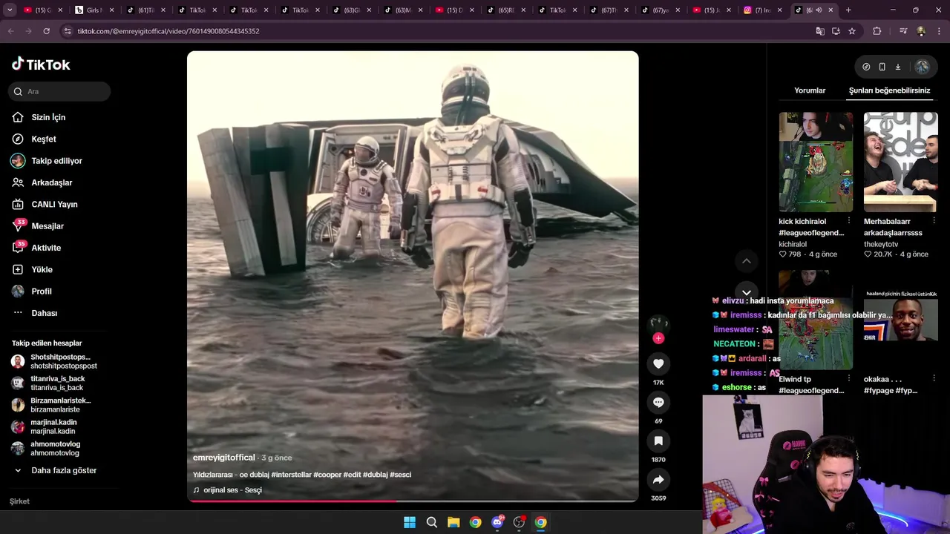Open the Keşfet explore page

[43, 139]
